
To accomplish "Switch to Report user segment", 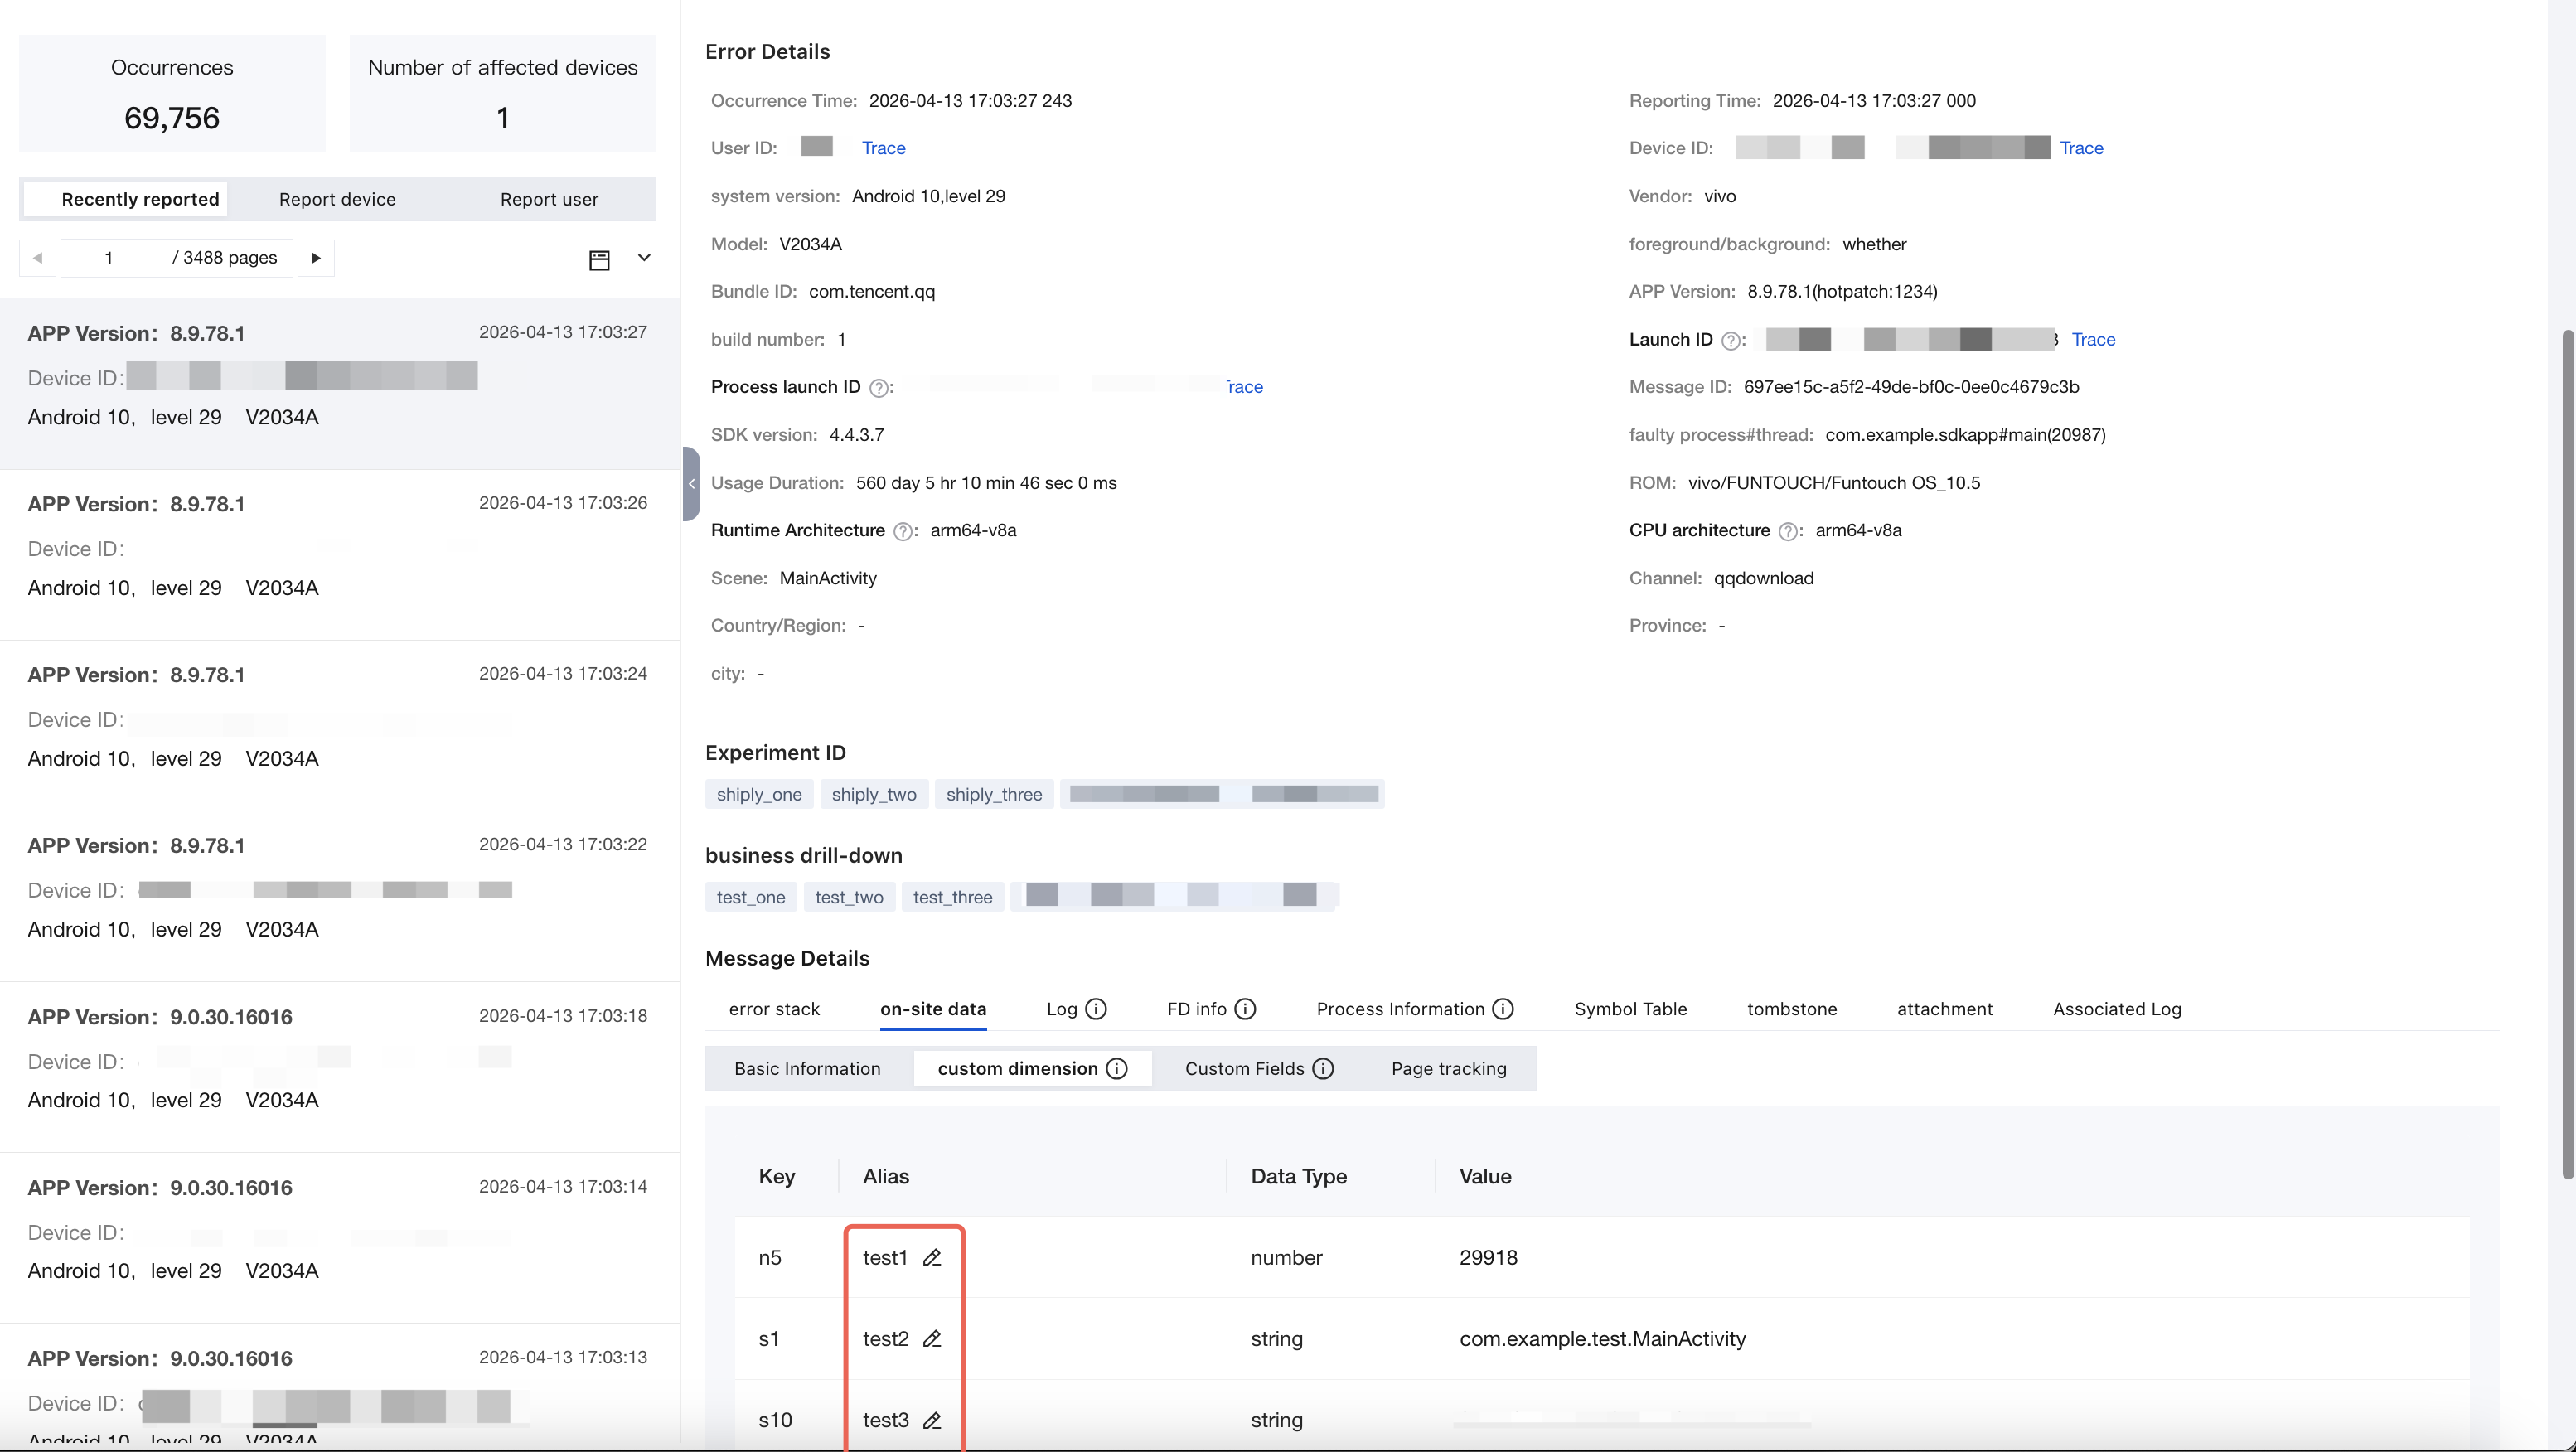I will click(549, 199).
